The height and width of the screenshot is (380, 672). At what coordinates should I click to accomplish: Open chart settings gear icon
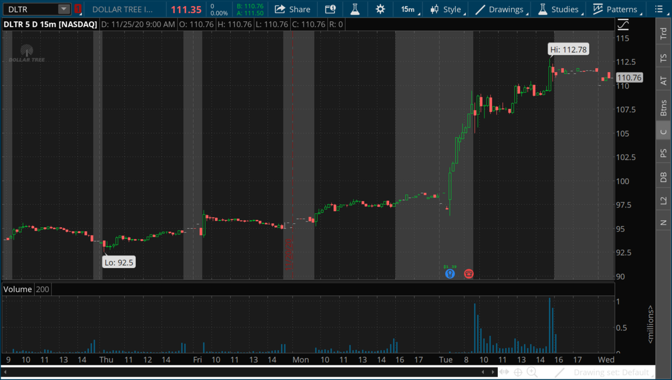click(x=380, y=9)
